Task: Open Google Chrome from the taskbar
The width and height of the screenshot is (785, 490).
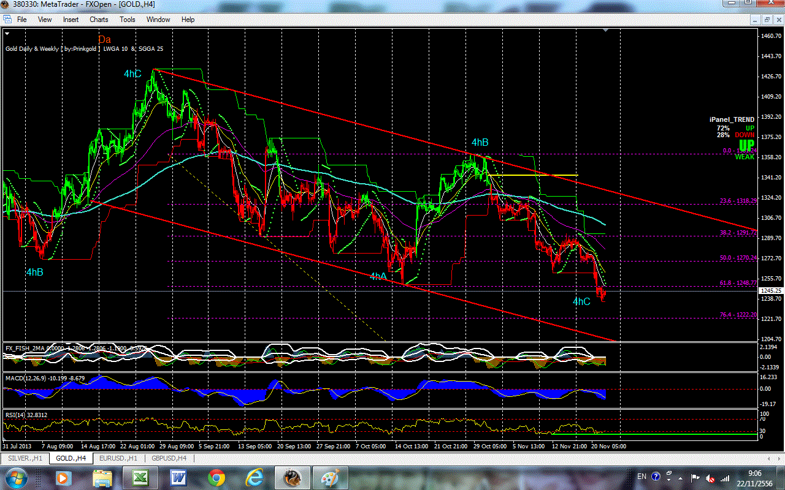Action: point(216,477)
